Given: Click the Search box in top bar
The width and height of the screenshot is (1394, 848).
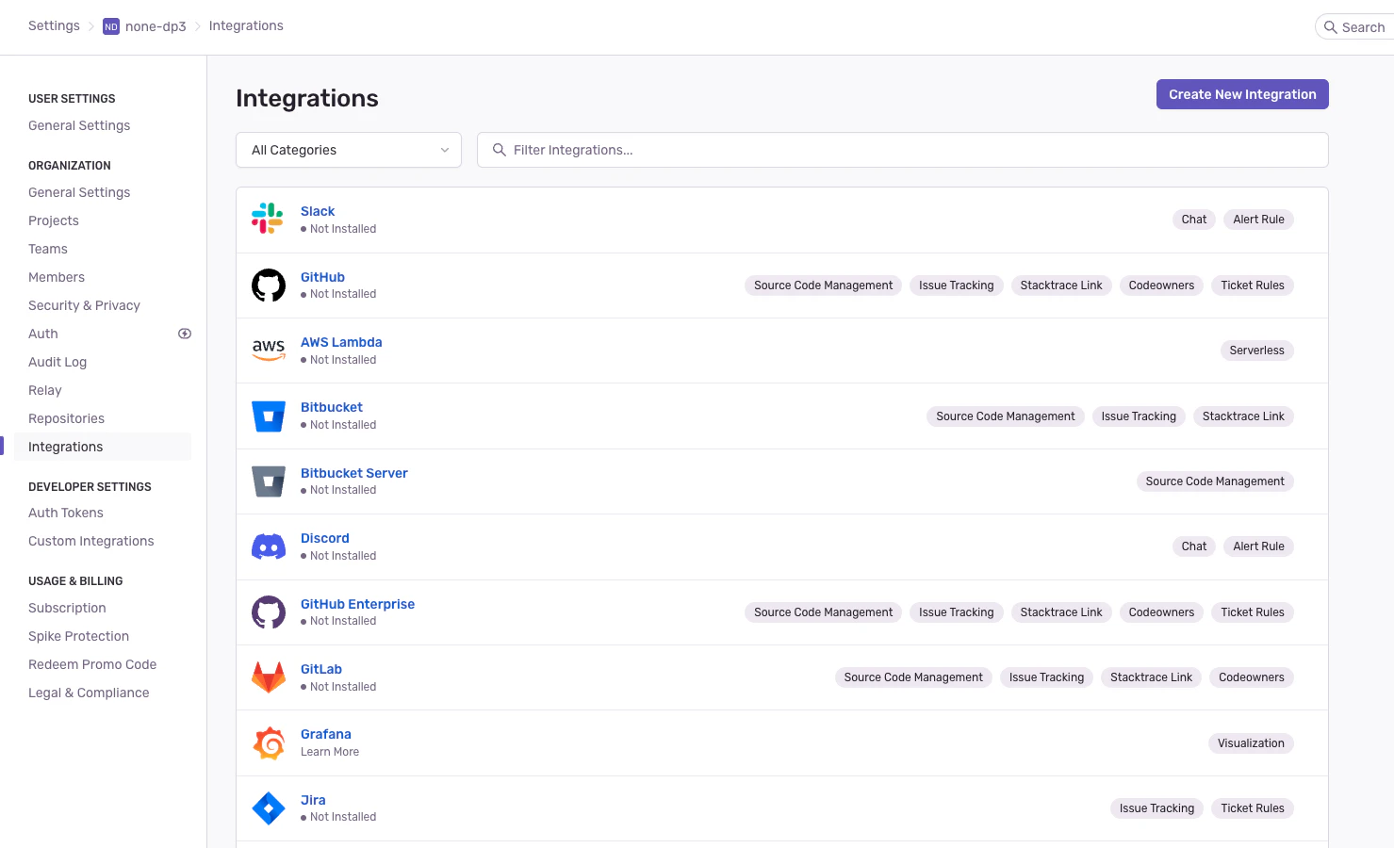Looking at the screenshot, I should point(1354,27).
